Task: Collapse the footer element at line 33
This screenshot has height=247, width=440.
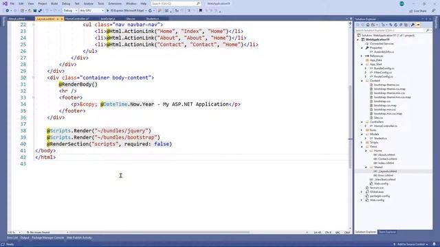Action: point(34,97)
